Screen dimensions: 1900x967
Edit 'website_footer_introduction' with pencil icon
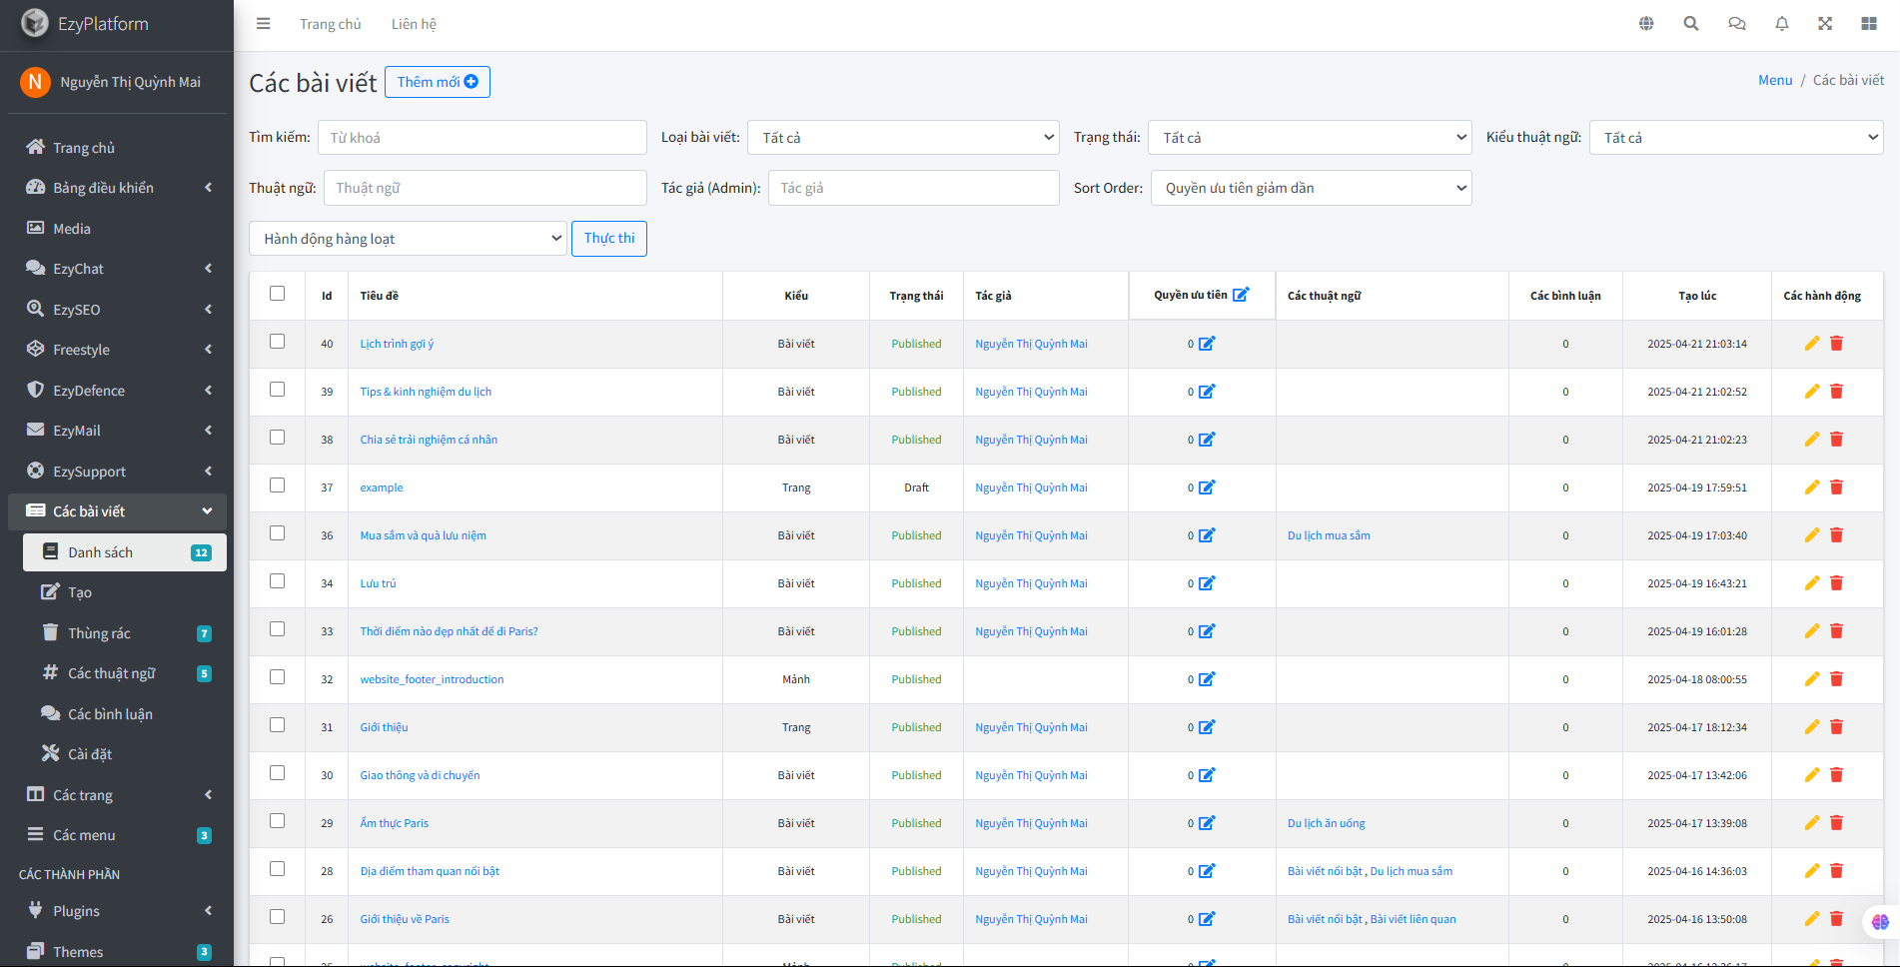[1812, 679]
